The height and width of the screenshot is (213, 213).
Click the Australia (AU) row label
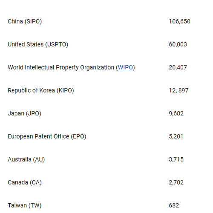pyautogui.click(x=26, y=159)
